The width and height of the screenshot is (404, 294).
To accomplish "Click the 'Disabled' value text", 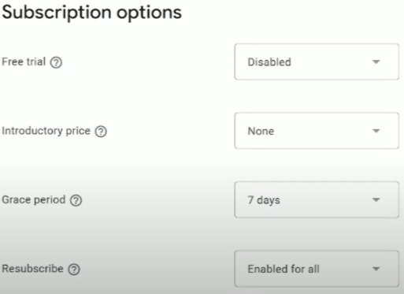I will [269, 62].
